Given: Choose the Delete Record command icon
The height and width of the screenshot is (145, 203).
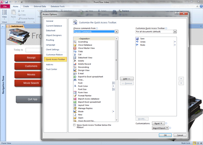Looking at the screenshot, I should 75,64.
